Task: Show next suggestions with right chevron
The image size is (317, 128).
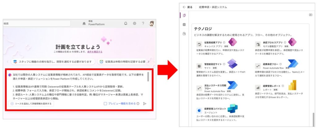Action: 148,62
